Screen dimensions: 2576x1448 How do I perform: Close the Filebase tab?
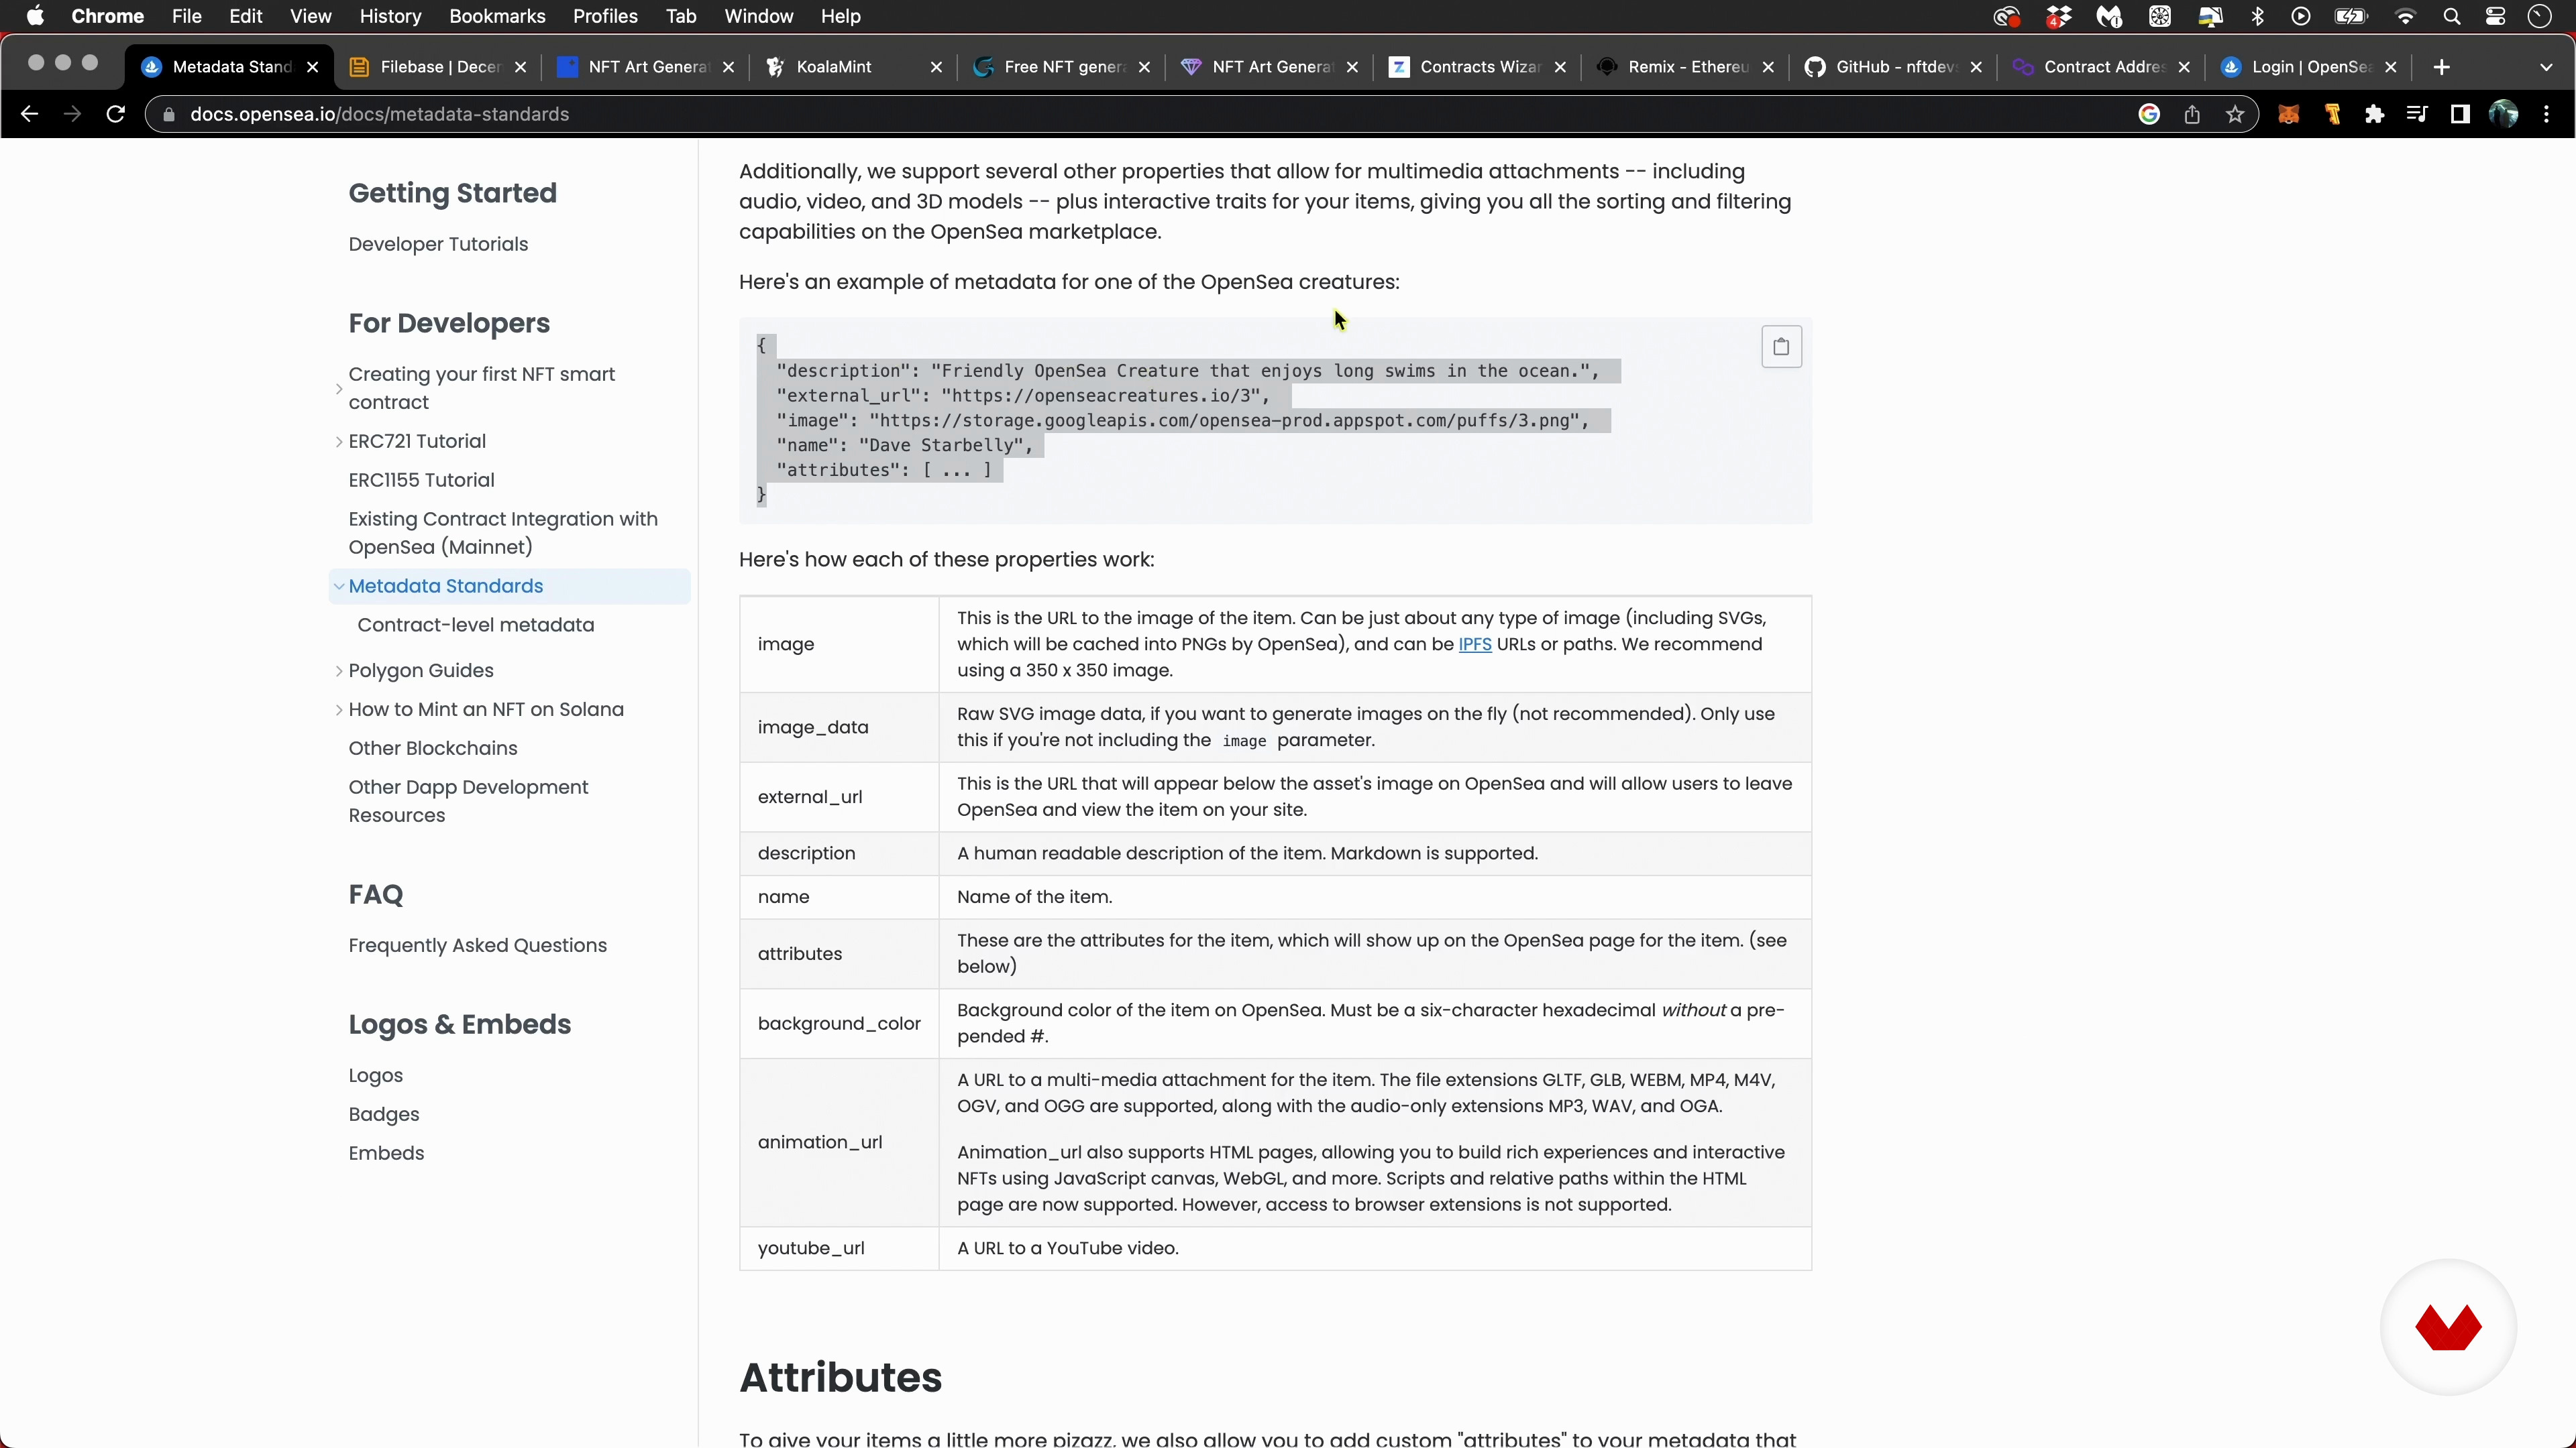coord(520,67)
